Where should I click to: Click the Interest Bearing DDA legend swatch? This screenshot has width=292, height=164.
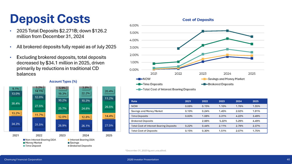(x=68, y=140)
